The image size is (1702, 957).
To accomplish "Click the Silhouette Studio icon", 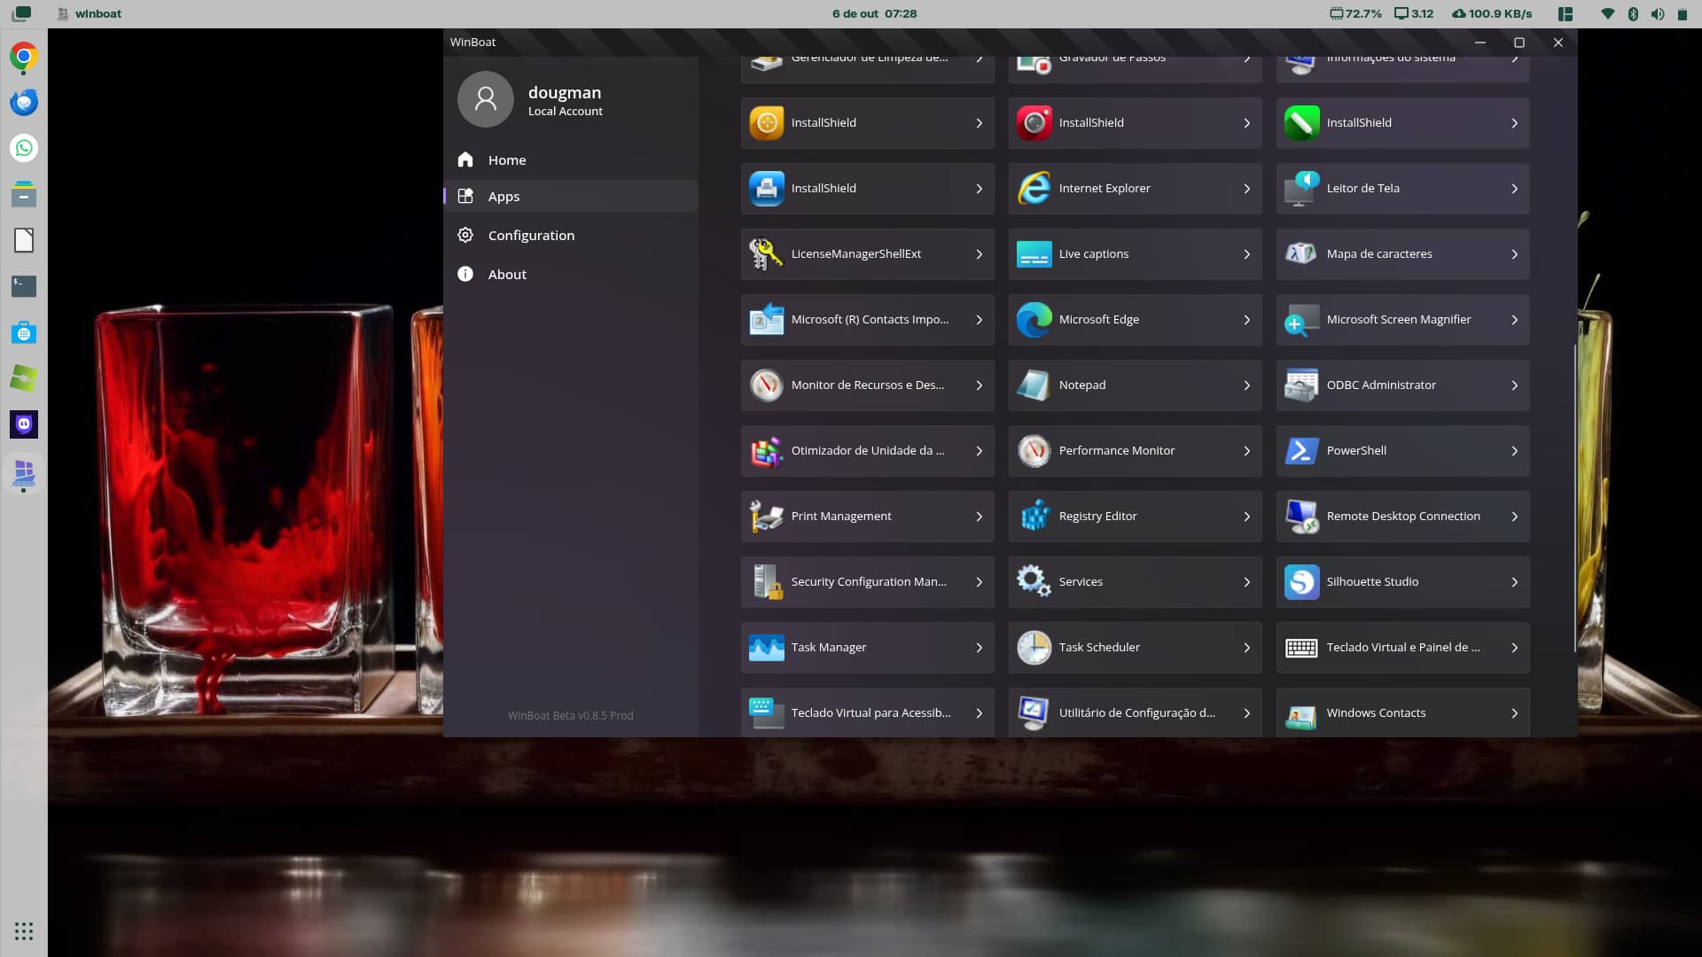I will pos(1301,582).
